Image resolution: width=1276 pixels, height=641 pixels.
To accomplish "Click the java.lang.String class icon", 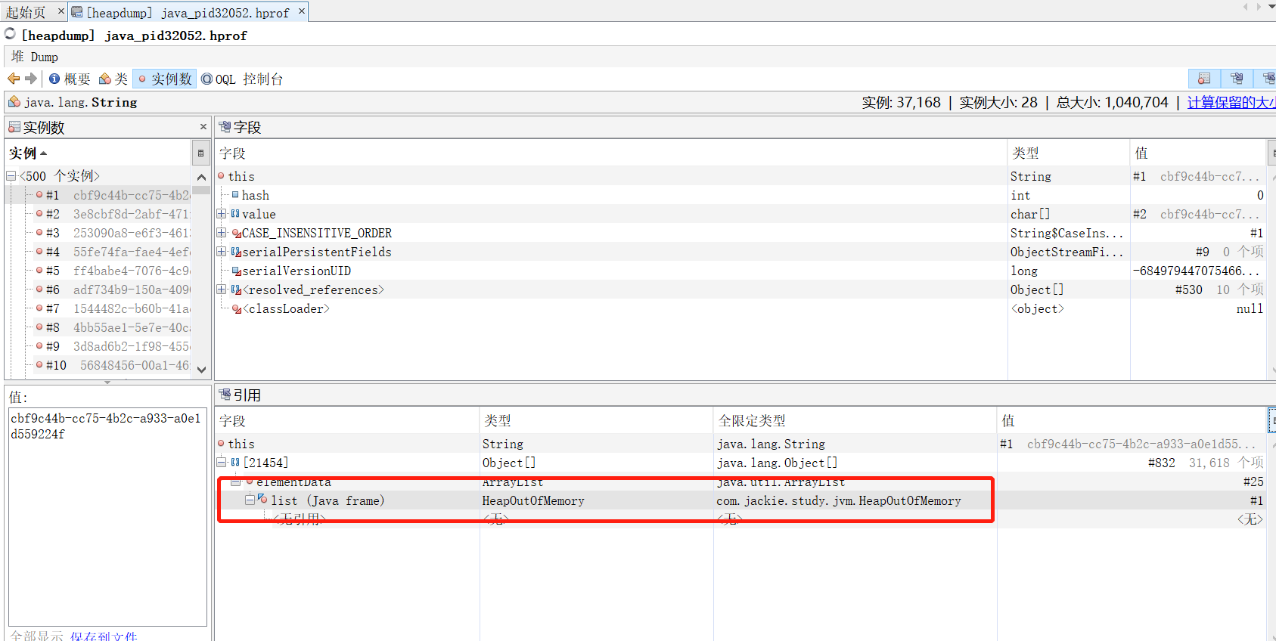I will pos(14,101).
